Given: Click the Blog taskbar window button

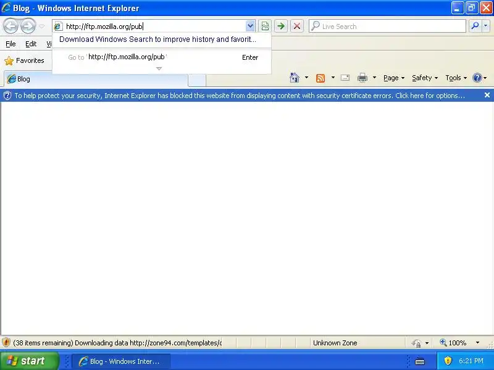Looking at the screenshot, I should coord(121,361).
